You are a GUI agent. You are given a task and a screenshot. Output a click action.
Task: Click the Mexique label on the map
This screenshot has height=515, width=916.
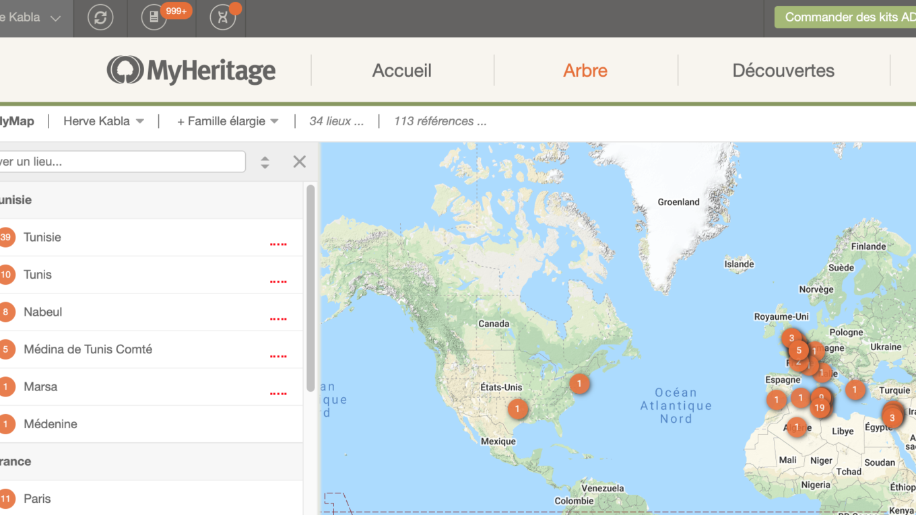tap(498, 442)
